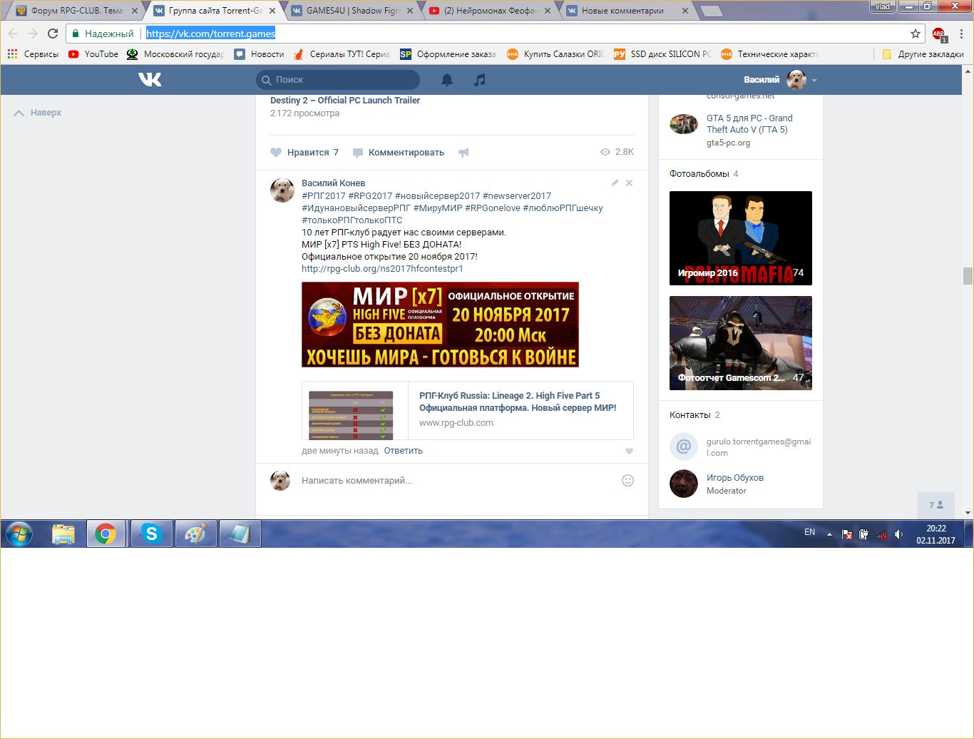Open the Игромир 2016 photo album

(741, 238)
